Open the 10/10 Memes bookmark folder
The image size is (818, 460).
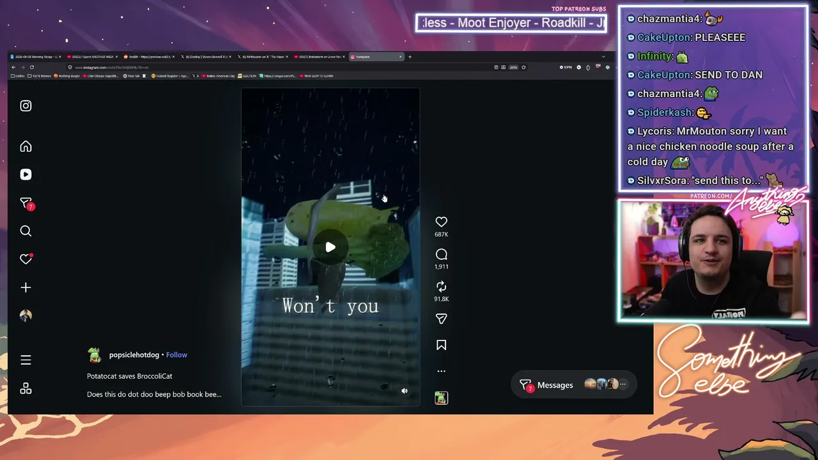click(x=39, y=76)
